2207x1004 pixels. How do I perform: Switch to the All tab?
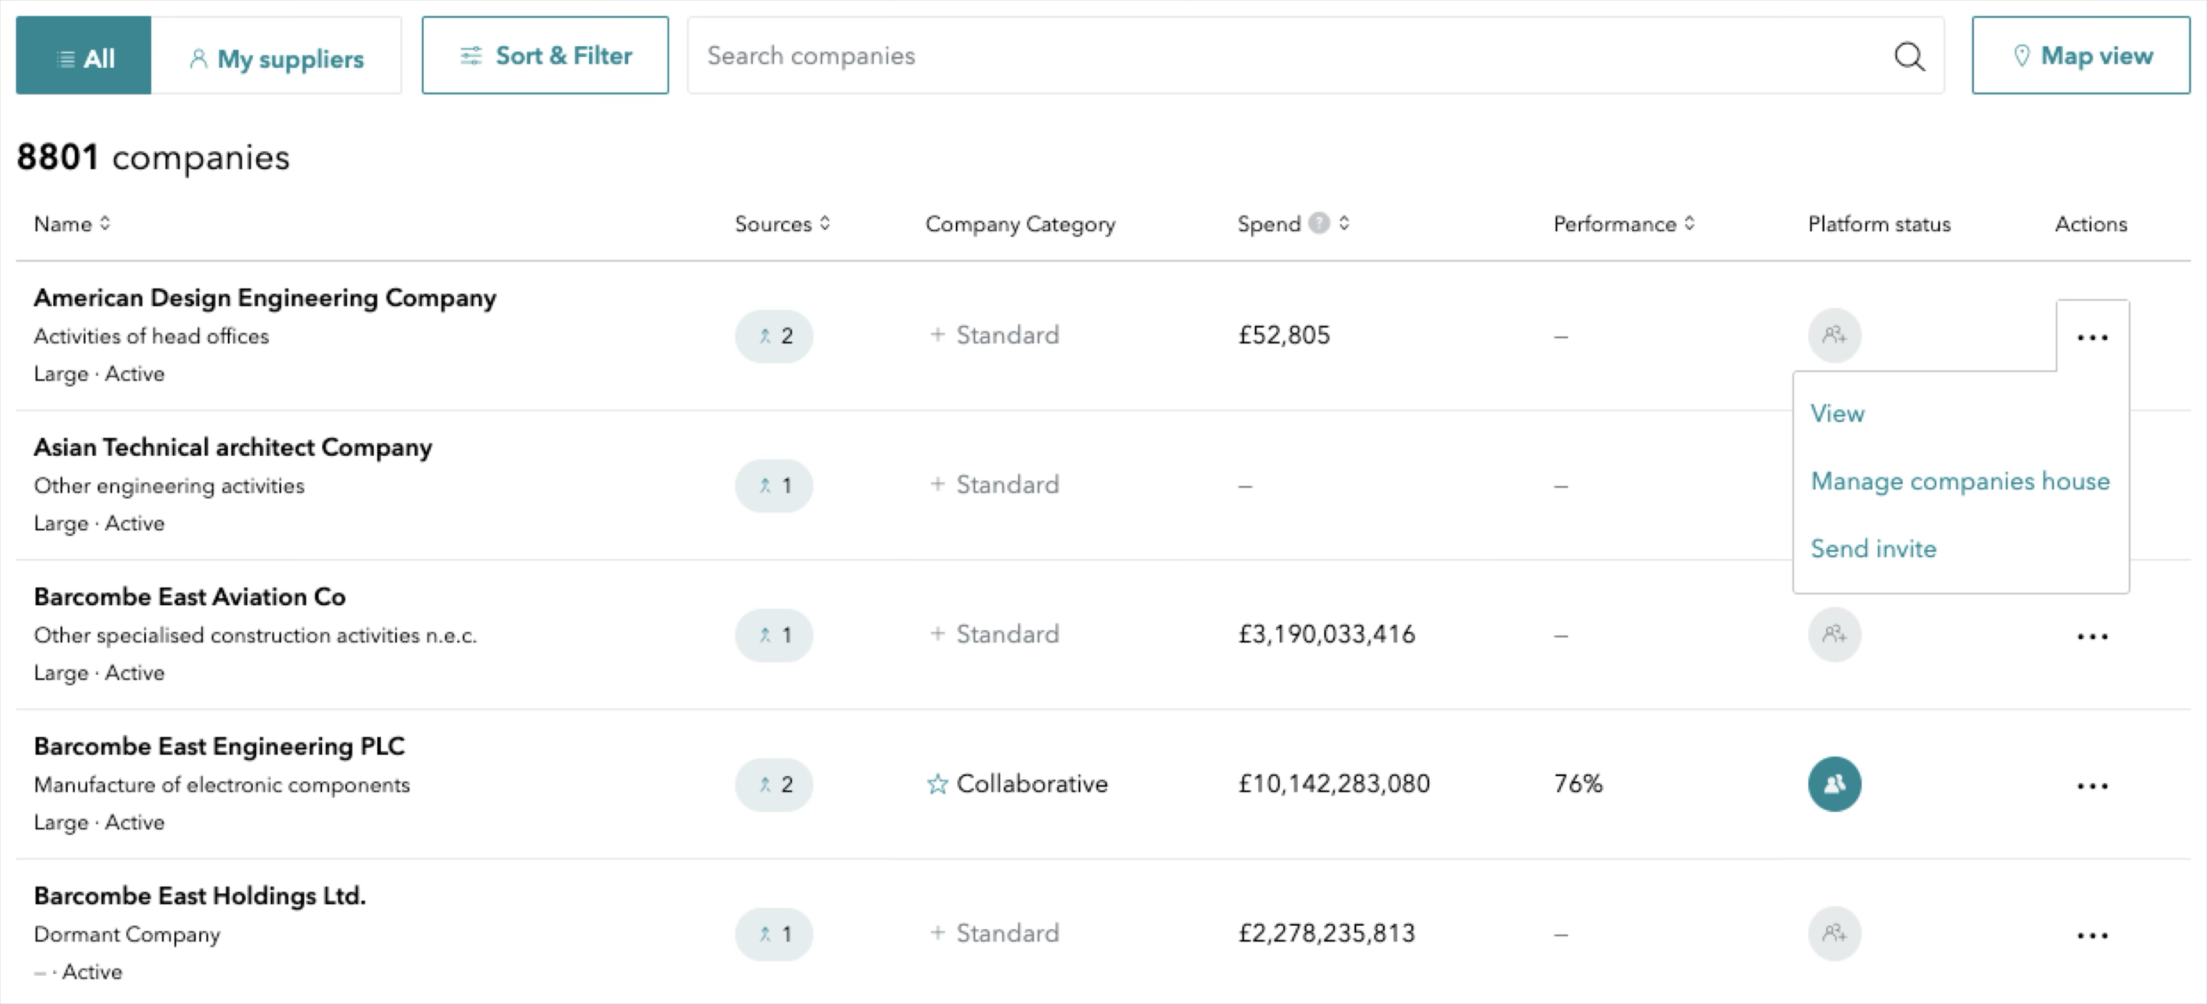(x=84, y=56)
